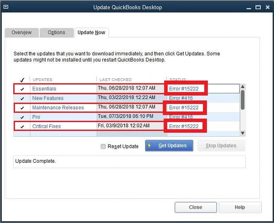
Task: Deselect the Pro update checkmark
Action: click(x=22, y=117)
